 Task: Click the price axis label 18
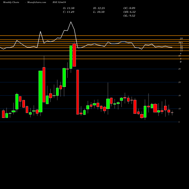point(180,96)
